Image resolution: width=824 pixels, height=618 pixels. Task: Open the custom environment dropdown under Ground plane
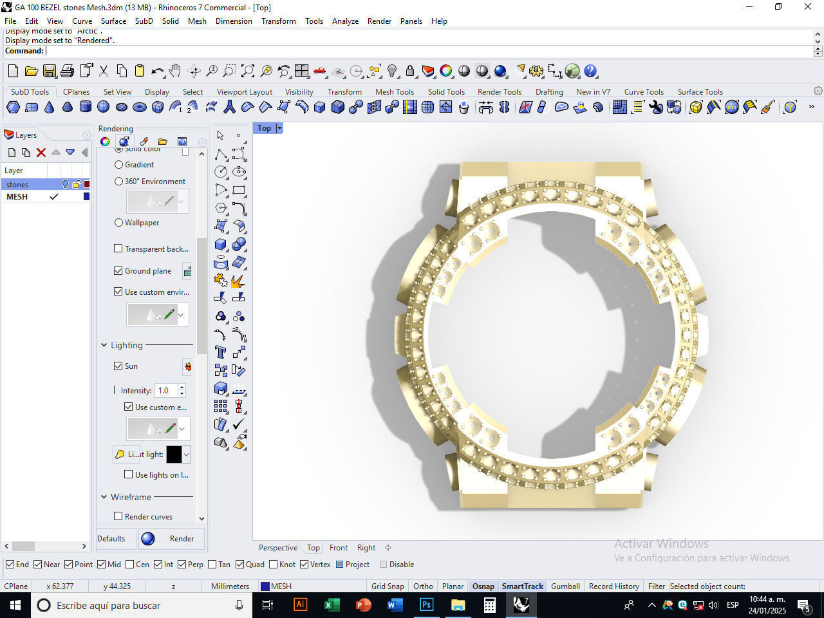pos(182,315)
